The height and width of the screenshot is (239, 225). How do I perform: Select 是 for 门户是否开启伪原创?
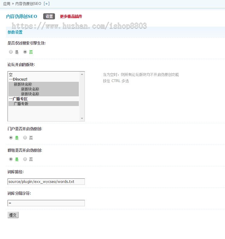pos(11,138)
